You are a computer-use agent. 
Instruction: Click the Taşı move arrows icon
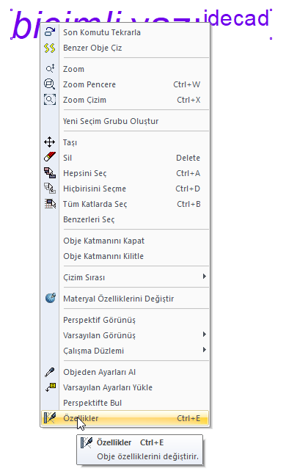(50, 142)
